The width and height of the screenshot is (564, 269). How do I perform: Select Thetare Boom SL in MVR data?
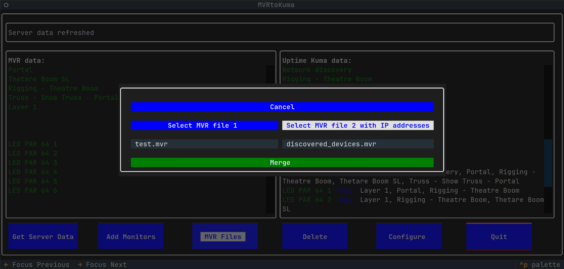pyautogui.click(x=39, y=79)
